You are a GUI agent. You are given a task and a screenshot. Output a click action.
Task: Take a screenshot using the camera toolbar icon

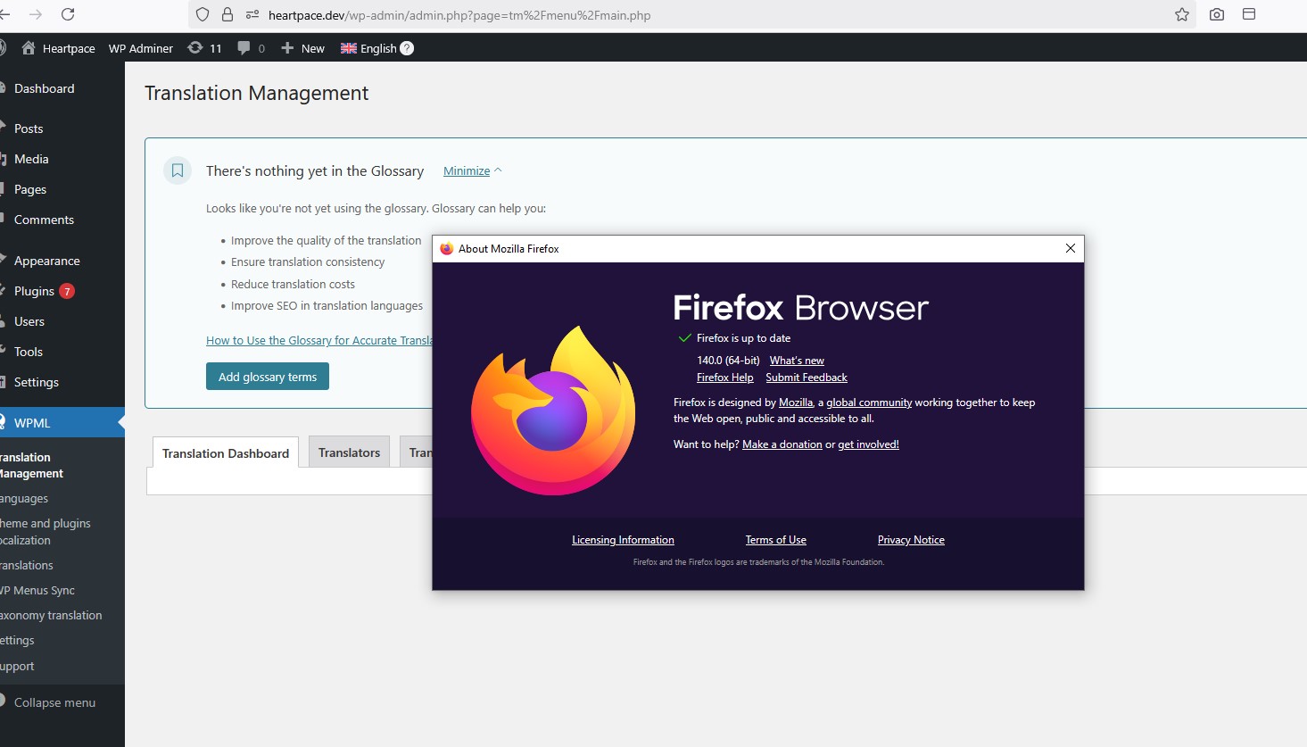1217,14
